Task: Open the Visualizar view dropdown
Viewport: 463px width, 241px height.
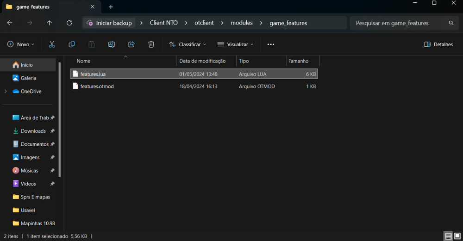Action: tap(235, 44)
